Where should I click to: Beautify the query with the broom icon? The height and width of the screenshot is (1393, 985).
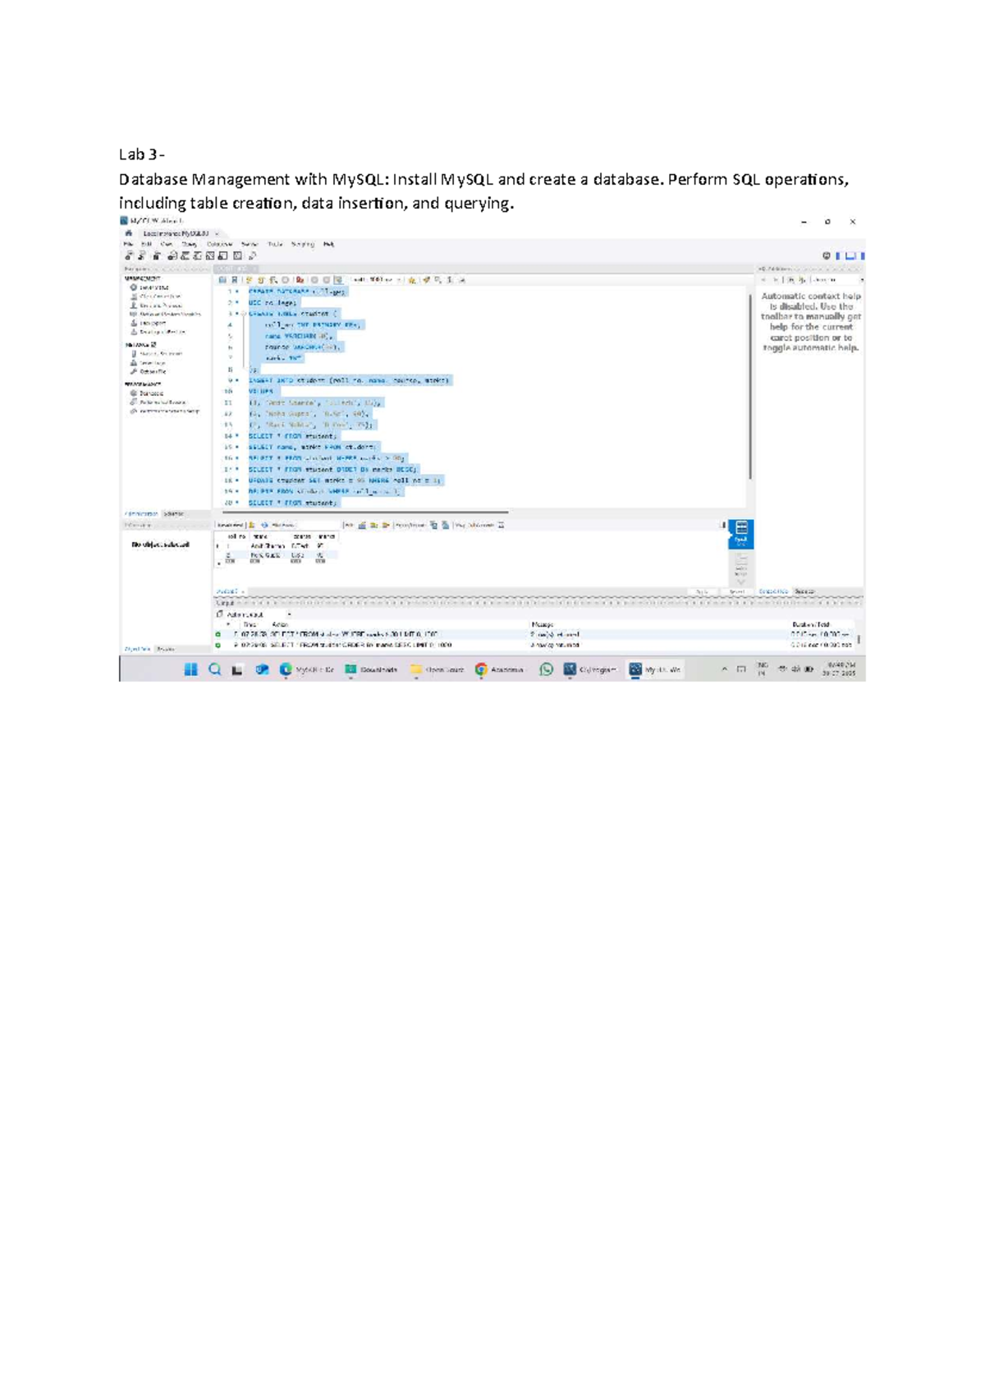click(426, 280)
